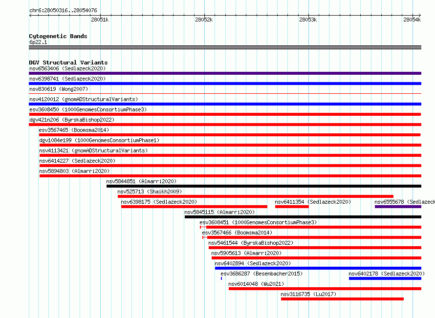Click nsv4113421 (gnomADStructuralVariants) label
Screen dimensions: 435x318
[93, 150]
